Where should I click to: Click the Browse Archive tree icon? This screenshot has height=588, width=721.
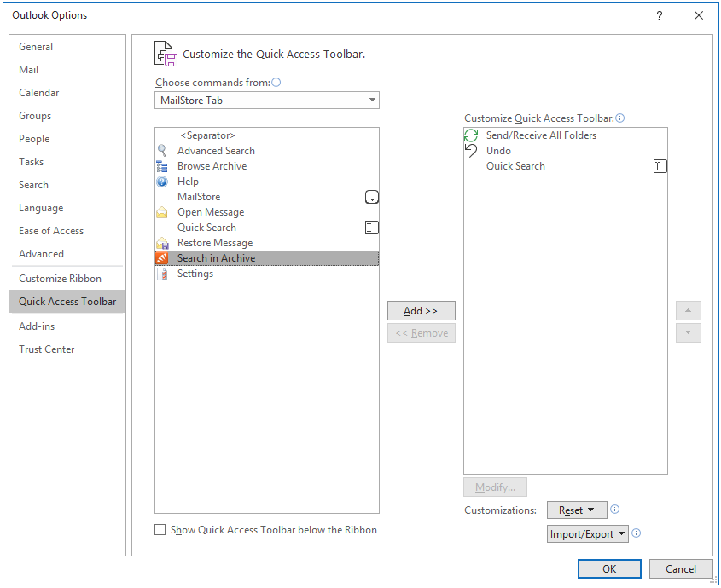pyautogui.click(x=162, y=166)
